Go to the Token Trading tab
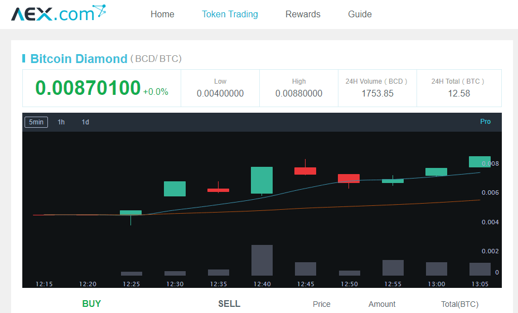This screenshot has width=518, height=313. 230,15
